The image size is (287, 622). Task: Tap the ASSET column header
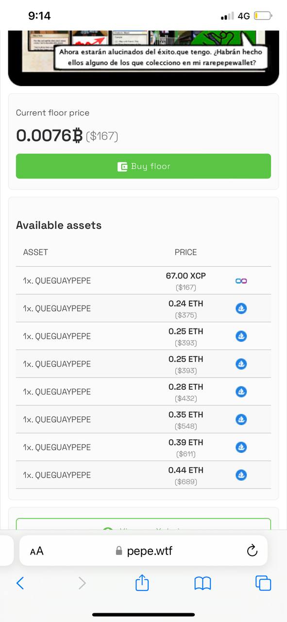coord(35,252)
